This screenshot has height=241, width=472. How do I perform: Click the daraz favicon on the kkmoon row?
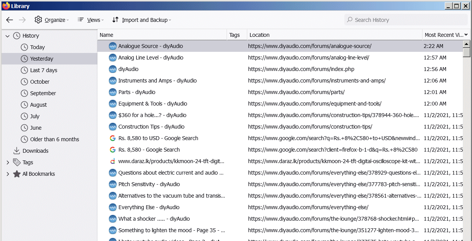112,161
